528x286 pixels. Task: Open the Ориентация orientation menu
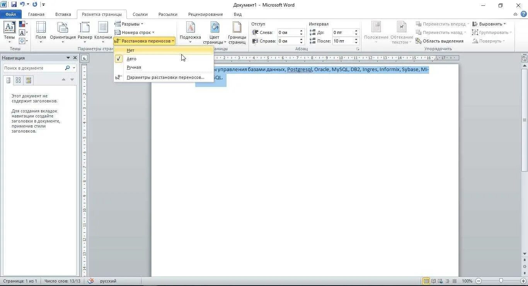tap(63, 32)
